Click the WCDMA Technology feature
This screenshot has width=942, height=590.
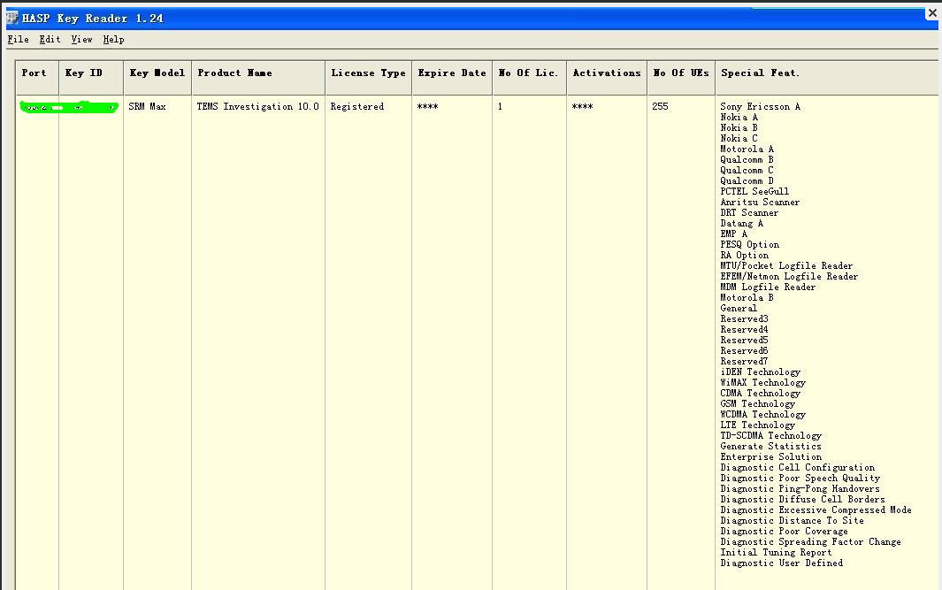click(x=763, y=415)
